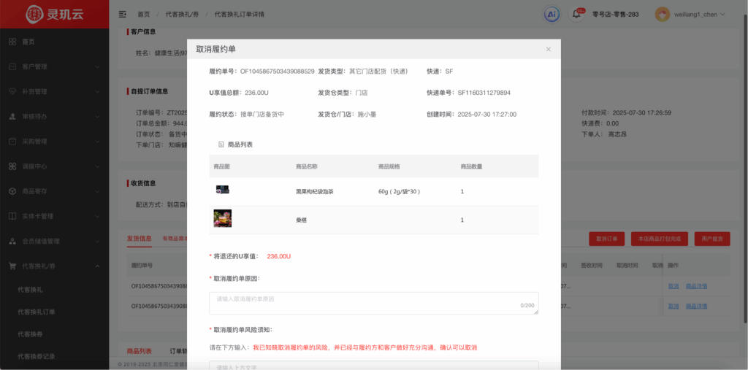Expand the 采购管理 sidebar menu
The width and height of the screenshot is (748, 370).
point(54,141)
